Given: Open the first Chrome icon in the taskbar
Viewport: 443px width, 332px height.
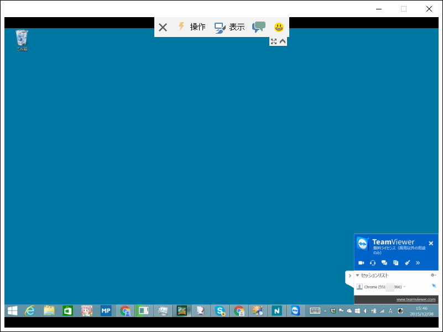Looking at the screenshot, I should click(x=125, y=311).
